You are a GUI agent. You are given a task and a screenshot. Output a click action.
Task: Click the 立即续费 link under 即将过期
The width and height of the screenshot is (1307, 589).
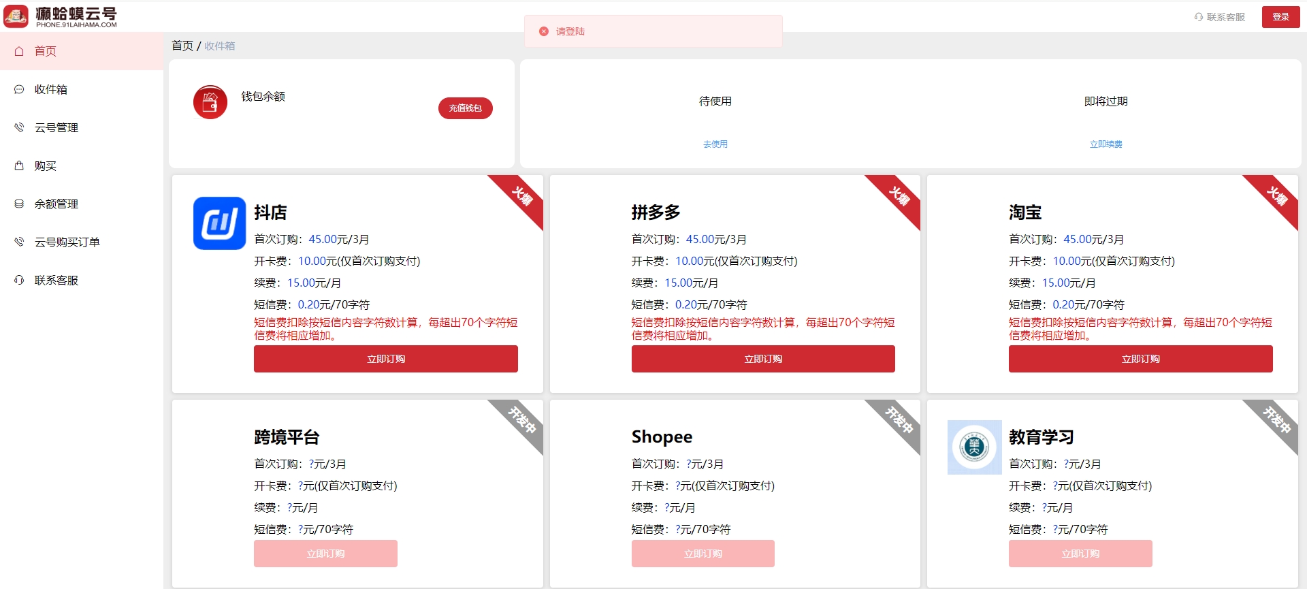pyautogui.click(x=1106, y=144)
